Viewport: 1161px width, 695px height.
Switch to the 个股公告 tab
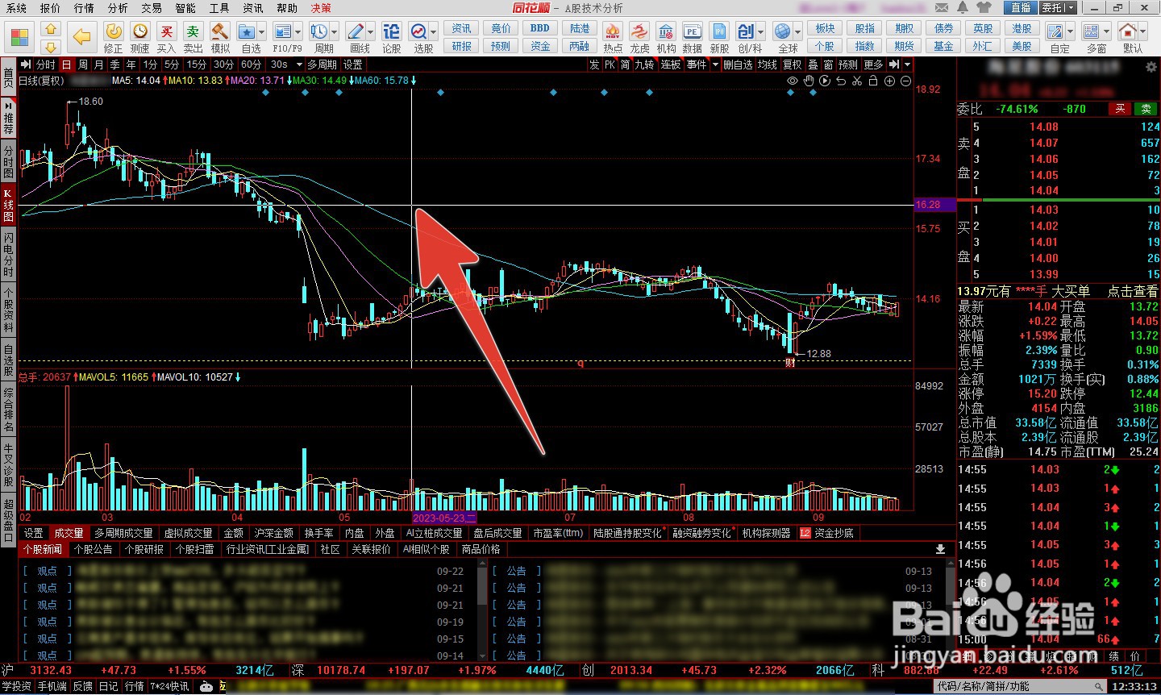coord(94,549)
